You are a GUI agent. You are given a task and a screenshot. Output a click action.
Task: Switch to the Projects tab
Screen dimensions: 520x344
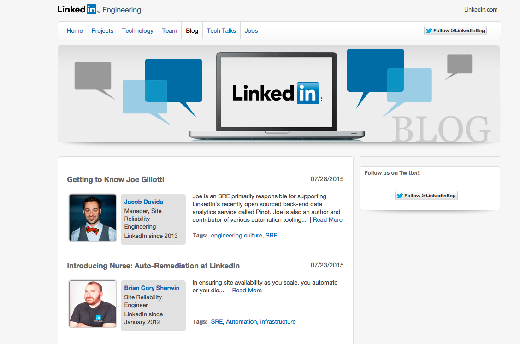click(x=102, y=30)
